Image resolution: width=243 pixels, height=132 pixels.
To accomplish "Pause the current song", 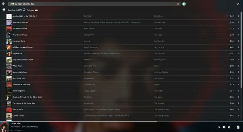I will coord(224,127).
